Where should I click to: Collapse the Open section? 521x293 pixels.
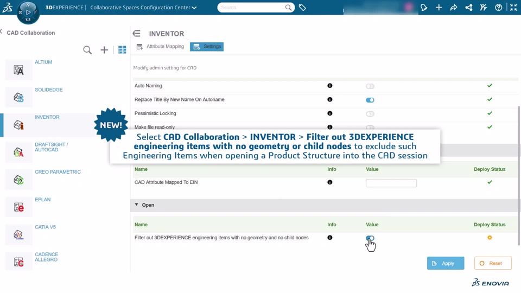(x=136, y=205)
